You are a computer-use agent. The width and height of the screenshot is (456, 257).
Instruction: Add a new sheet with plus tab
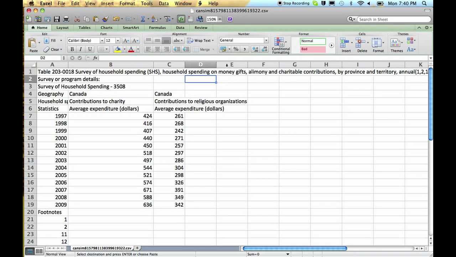coord(137,248)
